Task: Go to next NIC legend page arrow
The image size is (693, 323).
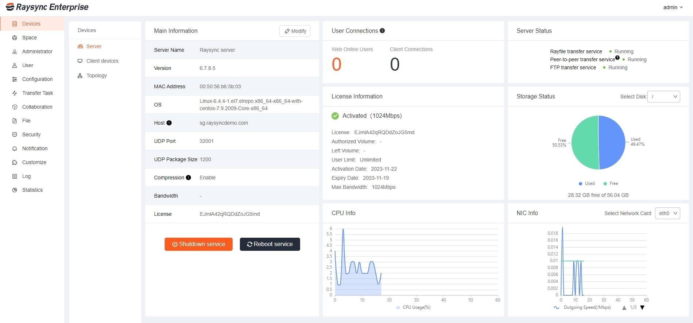Action: pyautogui.click(x=642, y=307)
